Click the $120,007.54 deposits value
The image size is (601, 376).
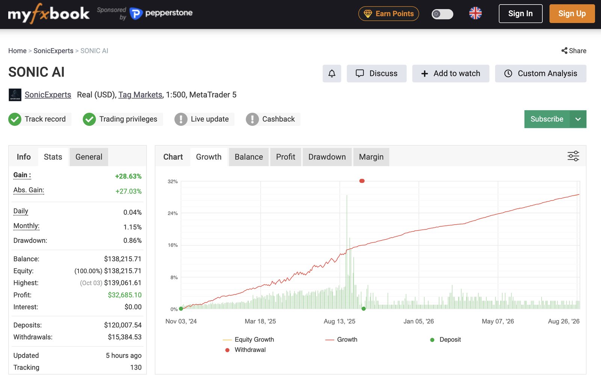click(x=122, y=325)
